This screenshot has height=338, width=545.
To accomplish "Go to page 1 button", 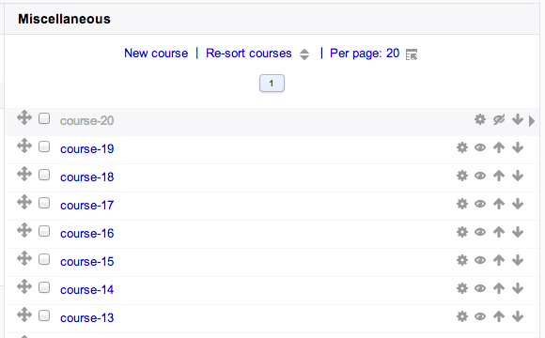I will pyautogui.click(x=272, y=84).
